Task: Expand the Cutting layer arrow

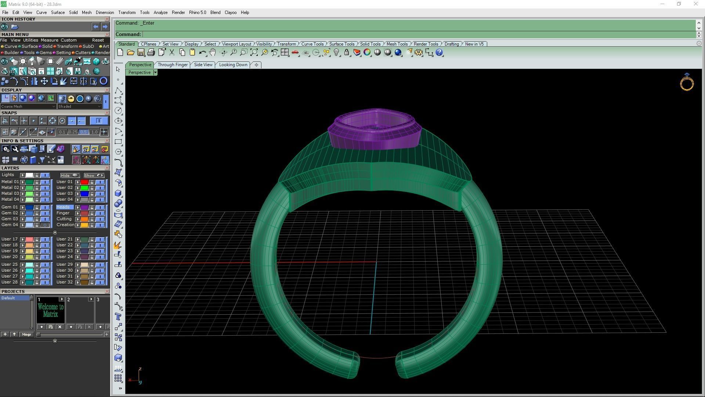Action: 77,219
